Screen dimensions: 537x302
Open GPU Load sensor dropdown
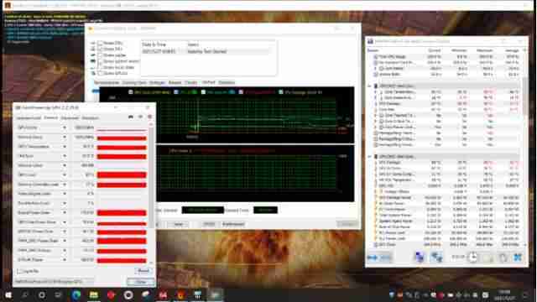(65, 175)
